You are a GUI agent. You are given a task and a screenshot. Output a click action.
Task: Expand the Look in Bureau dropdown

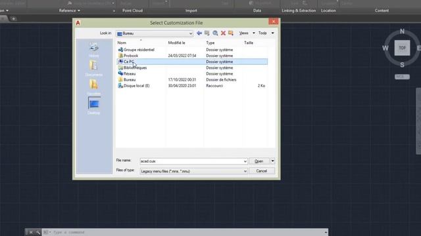191,33
